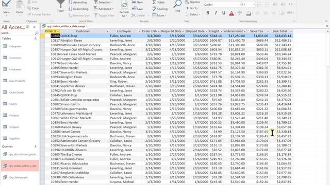Open the Calibri font name combo box
330x185 pixels.
[x=222, y=5]
